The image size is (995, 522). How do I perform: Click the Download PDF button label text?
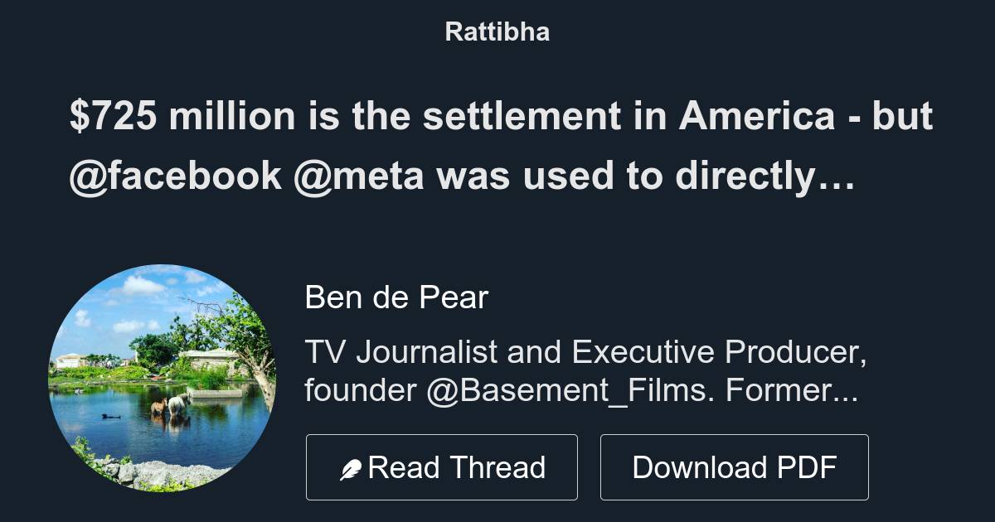coord(735,466)
